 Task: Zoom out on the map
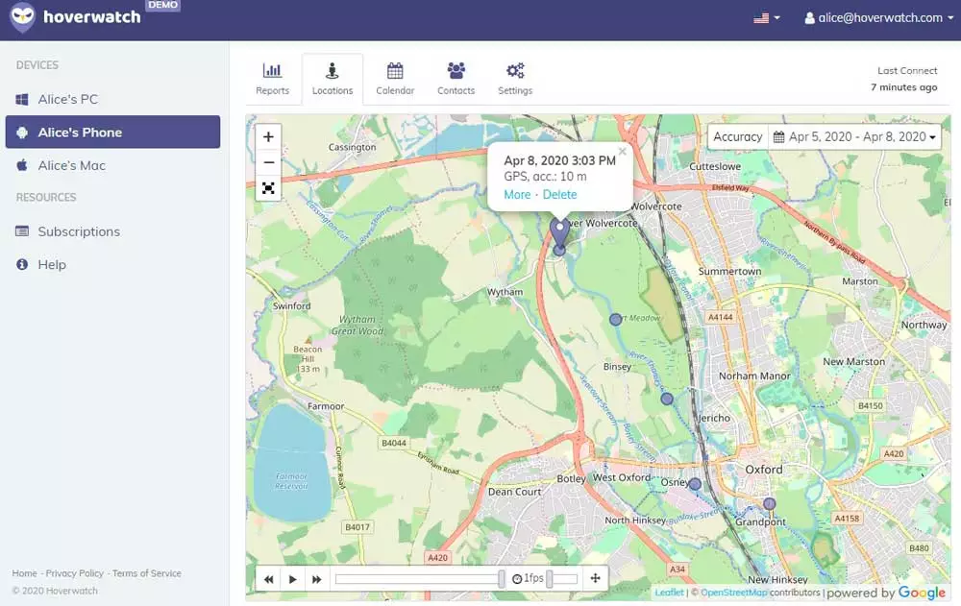coord(268,162)
